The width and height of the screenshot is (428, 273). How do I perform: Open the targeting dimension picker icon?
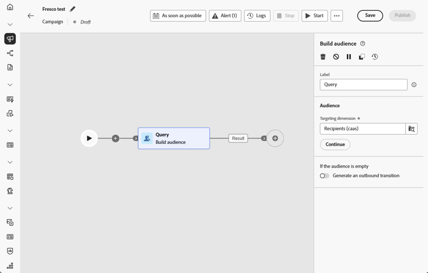[411, 129]
